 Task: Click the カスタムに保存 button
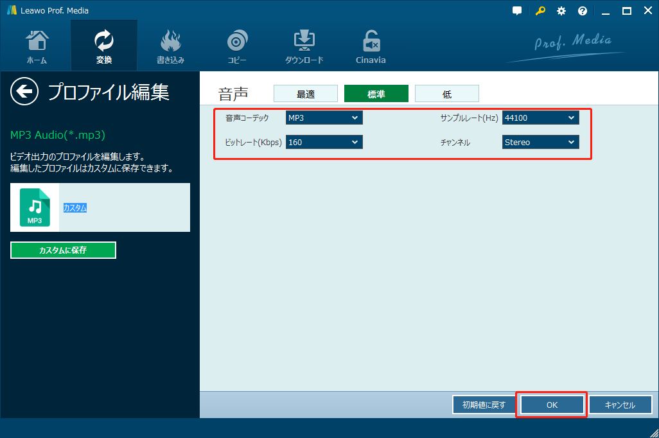click(x=63, y=250)
